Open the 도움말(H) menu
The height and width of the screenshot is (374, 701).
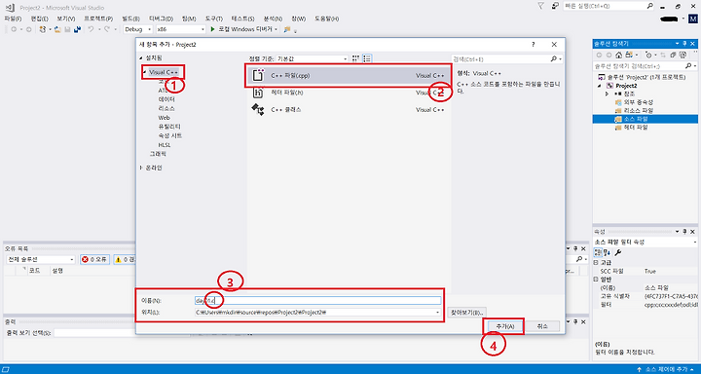click(x=327, y=19)
